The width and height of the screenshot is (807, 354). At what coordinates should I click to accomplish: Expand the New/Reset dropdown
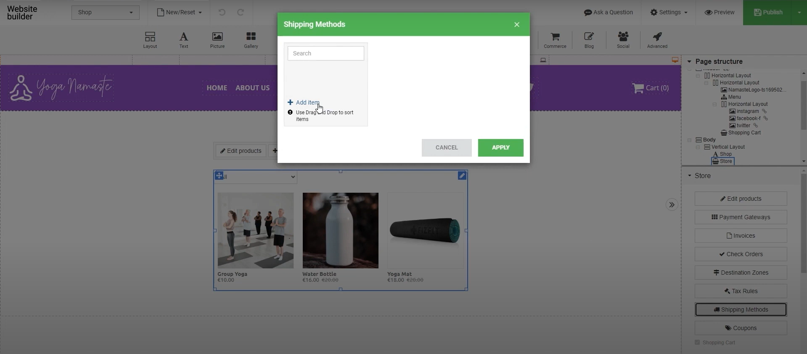pos(180,12)
